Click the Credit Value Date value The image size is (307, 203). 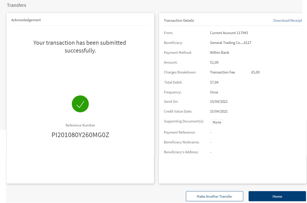pyautogui.click(x=219, y=111)
